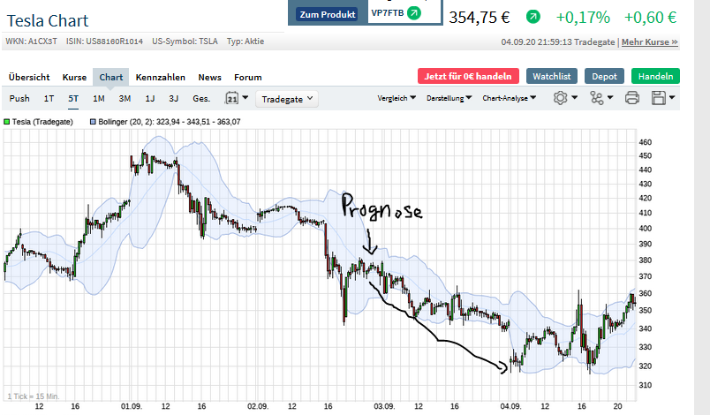The width and height of the screenshot is (710, 415).
Task: Expand the Chart-Analyse dropdown
Action: click(509, 98)
